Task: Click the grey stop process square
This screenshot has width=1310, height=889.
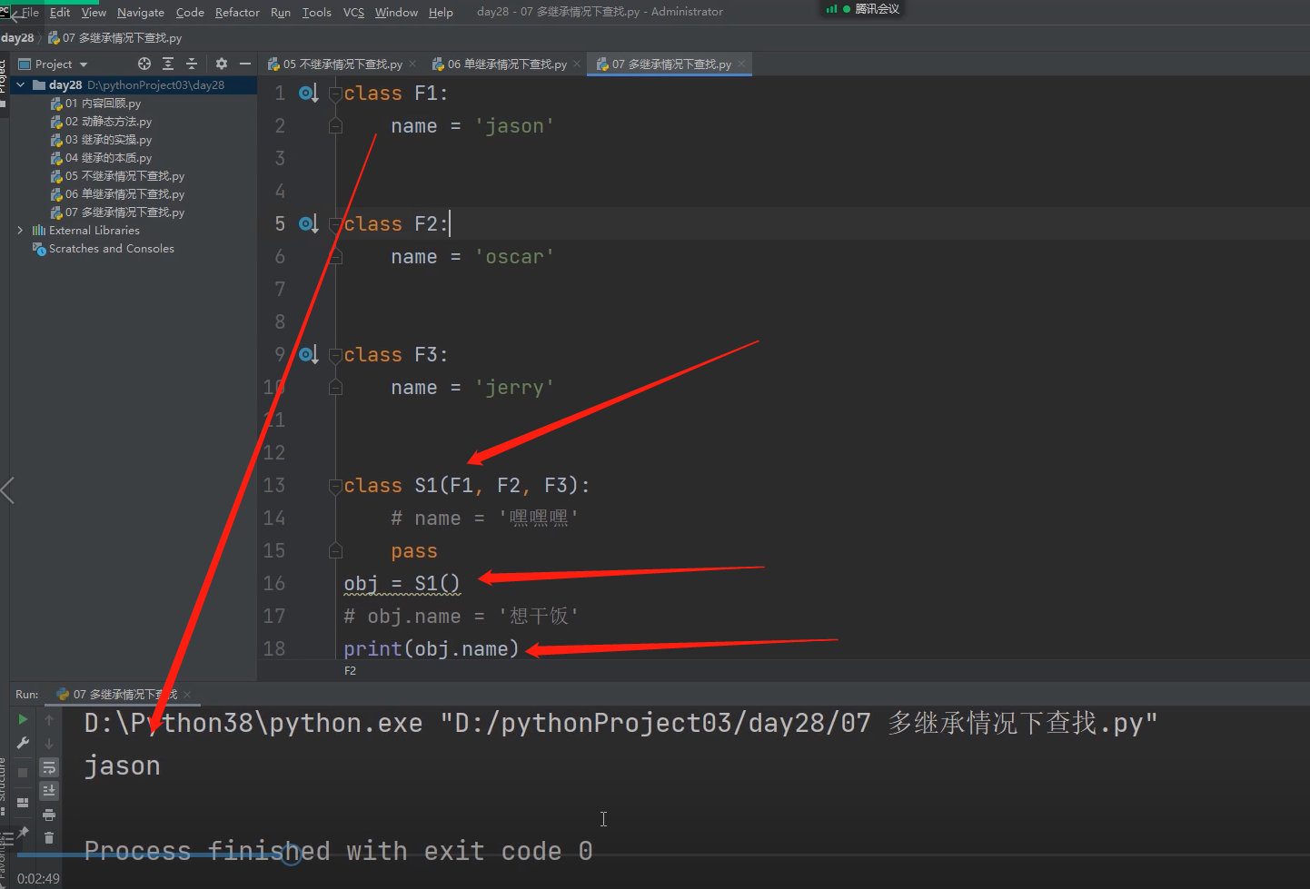Action: (x=23, y=773)
